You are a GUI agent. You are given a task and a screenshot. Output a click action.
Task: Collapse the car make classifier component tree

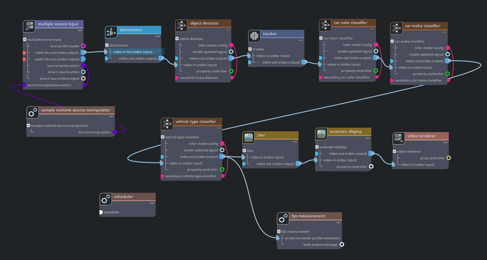[x=392, y=41]
